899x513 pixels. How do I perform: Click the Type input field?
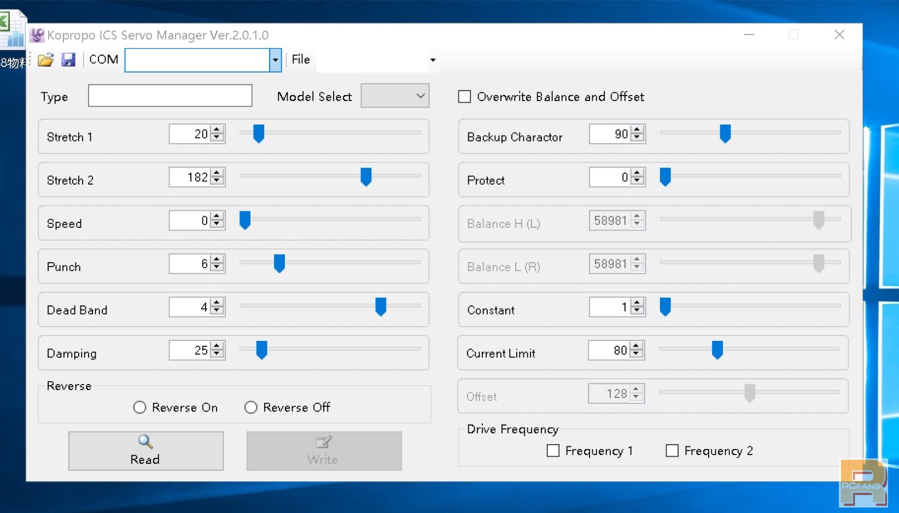[x=170, y=96]
